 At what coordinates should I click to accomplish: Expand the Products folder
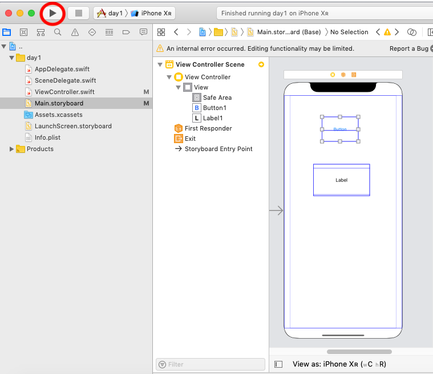[x=11, y=149]
